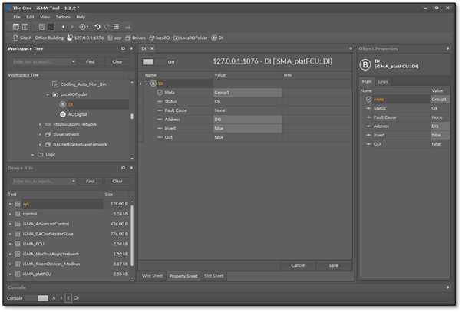Image resolution: width=462 pixels, height=312 pixels.
Task: Click the history clock icon in toolbar
Action: (x=82, y=27)
